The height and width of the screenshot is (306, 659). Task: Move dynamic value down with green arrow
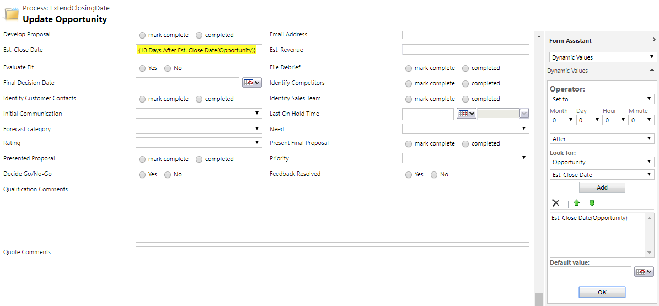coord(592,203)
